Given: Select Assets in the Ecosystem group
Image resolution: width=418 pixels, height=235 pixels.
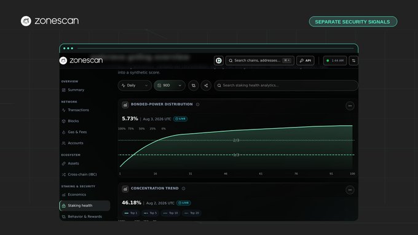Looking at the screenshot, I should click(x=85, y=163).
